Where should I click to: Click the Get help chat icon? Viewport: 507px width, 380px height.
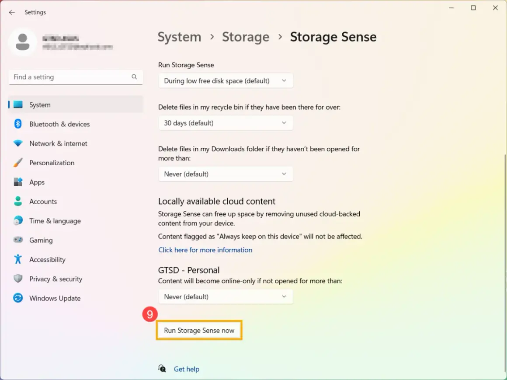(x=162, y=369)
